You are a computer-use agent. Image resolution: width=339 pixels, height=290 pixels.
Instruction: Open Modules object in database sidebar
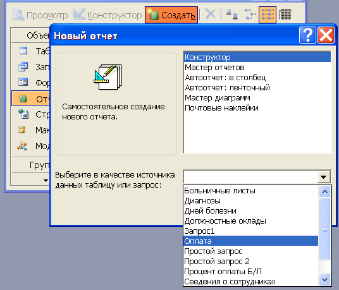pyautogui.click(x=31, y=146)
